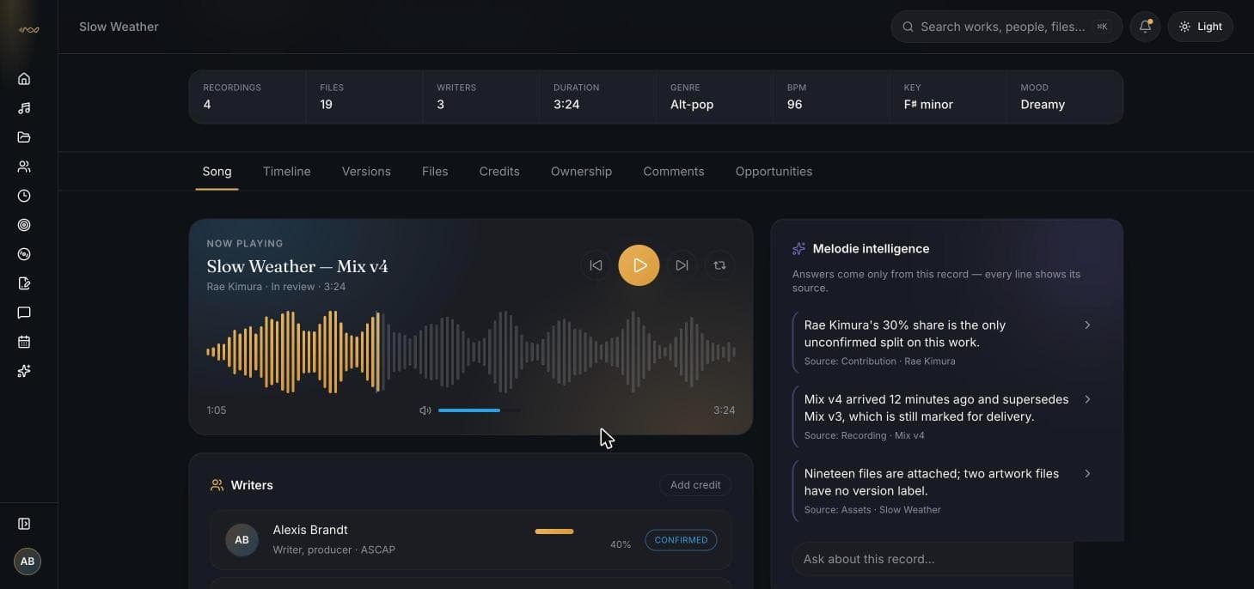Seek within the audio waveform
1254x589 pixels.
tap(471, 352)
